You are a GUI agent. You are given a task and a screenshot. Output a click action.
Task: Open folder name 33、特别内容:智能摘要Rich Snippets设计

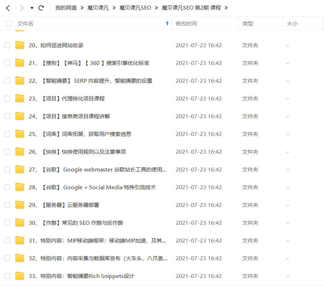pos(81,276)
